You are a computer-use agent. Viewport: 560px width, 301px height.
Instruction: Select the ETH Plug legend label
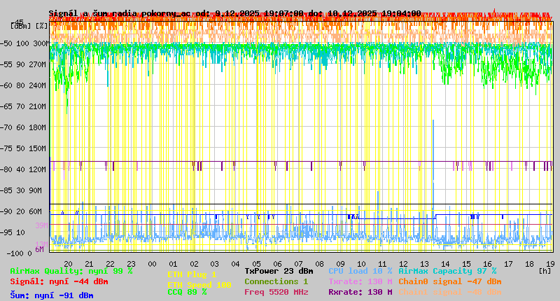[192, 275]
